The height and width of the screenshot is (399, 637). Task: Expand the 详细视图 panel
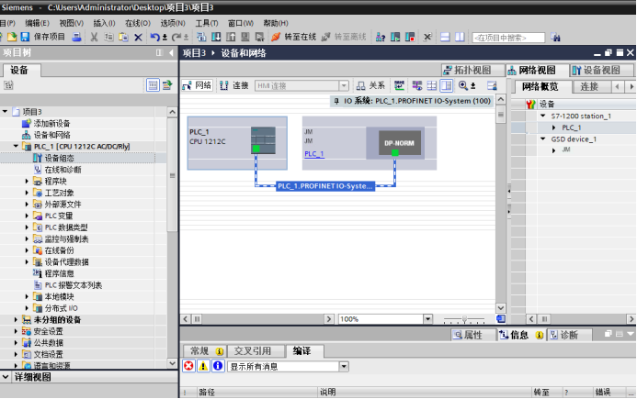[6, 377]
